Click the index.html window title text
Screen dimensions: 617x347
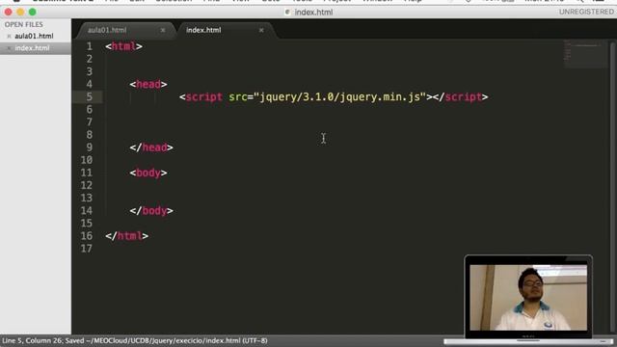(x=313, y=13)
